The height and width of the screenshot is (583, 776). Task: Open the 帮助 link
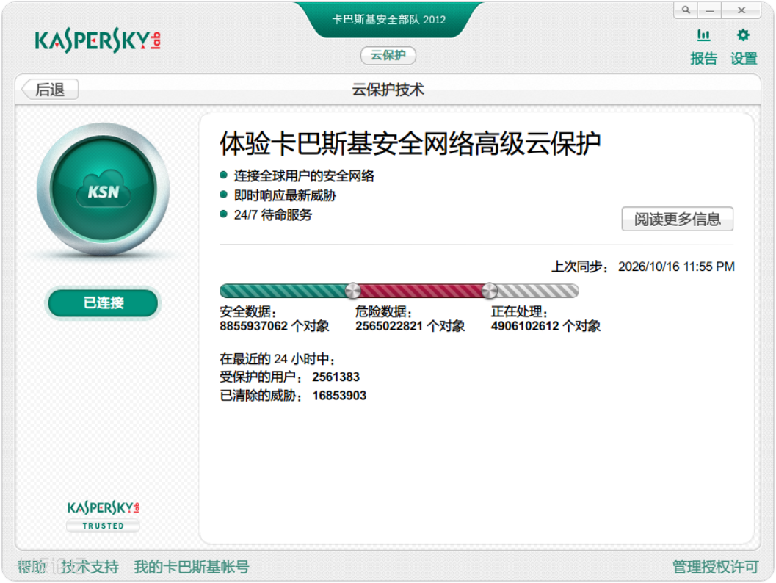click(32, 567)
